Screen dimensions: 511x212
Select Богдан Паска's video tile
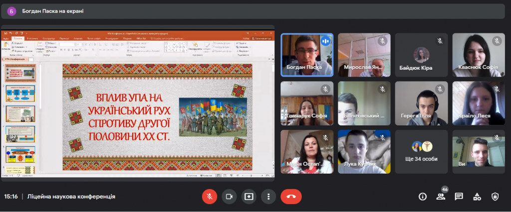pos(307,55)
